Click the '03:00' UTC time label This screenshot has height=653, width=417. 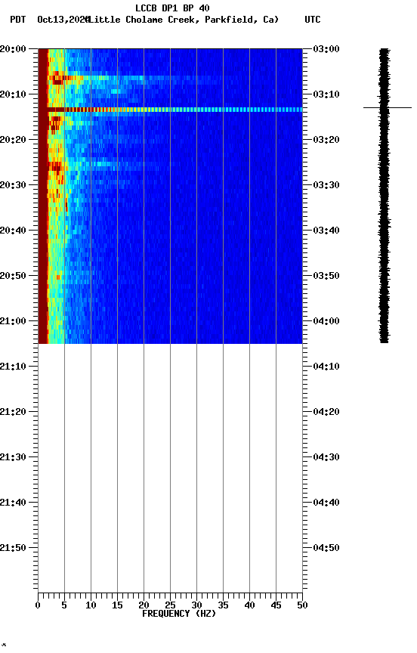[326, 49]
